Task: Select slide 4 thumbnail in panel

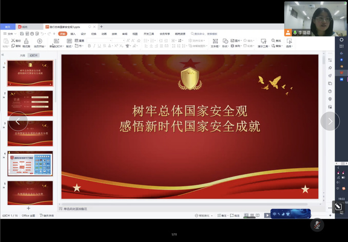Action: (30, 164)
